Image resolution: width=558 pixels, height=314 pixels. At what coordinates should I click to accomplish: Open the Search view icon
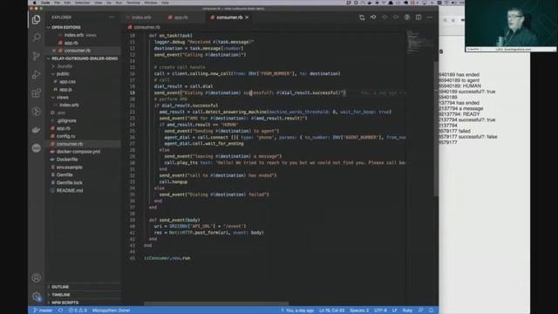tap(36, 38)
